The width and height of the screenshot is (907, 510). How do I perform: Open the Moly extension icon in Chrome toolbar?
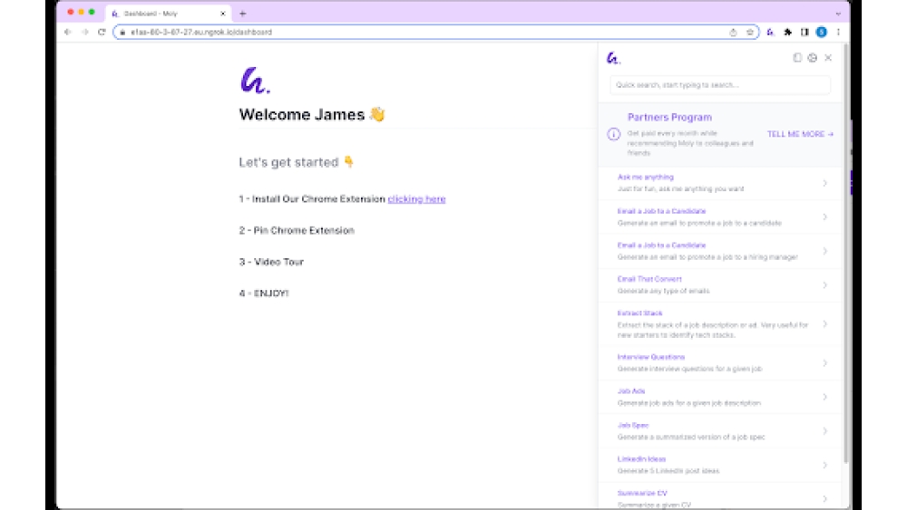770,33
